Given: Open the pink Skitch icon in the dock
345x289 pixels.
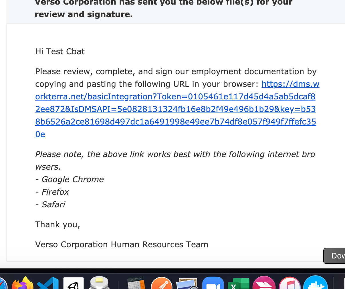Looking at the screenshot, I should pyautogui.click(x=264, y=284).
